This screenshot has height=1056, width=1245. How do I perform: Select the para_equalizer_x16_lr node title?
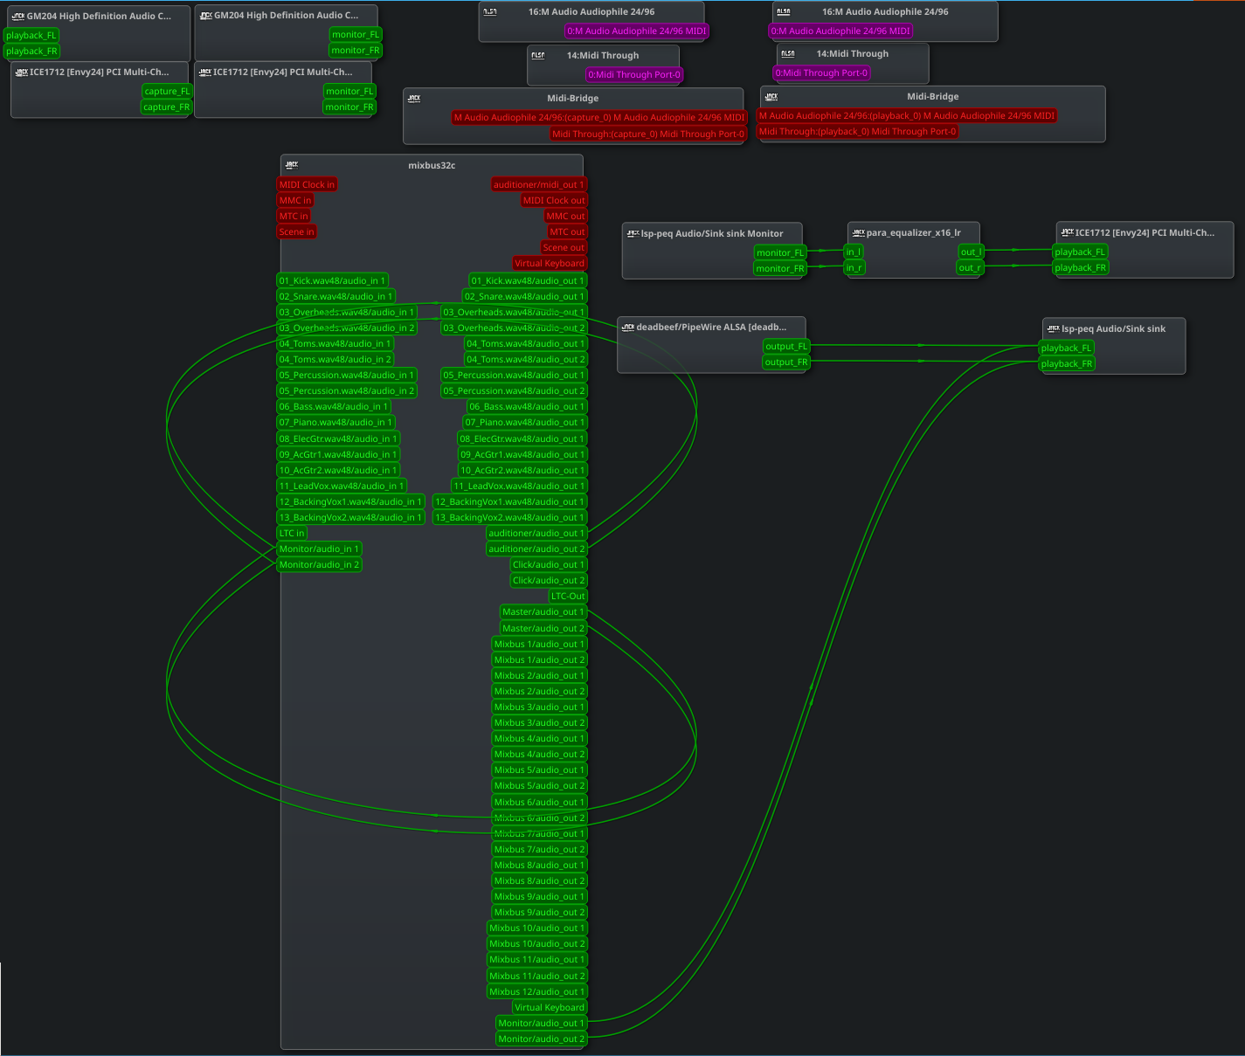[913, 232]
